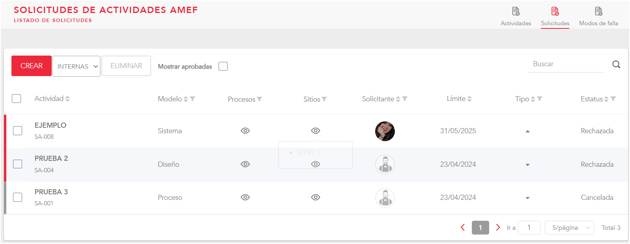
Task: Open the Modos de falla tab
Action: (x=598, y=17)
